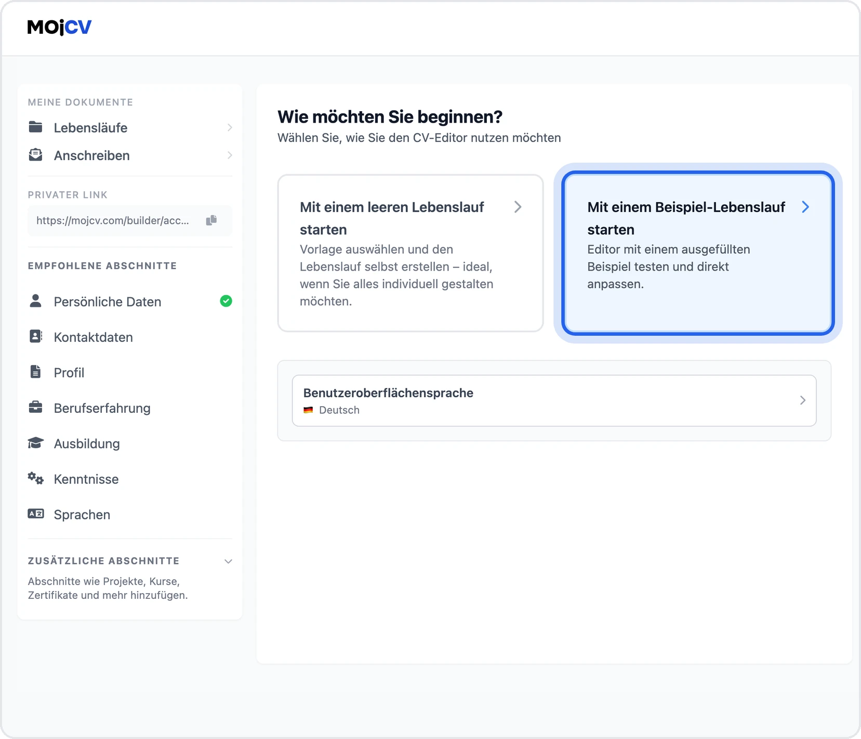Screen dimensions: 861x739
Task: Click the green checkmark next to Persönliche Daten
Action: [226, 301]
